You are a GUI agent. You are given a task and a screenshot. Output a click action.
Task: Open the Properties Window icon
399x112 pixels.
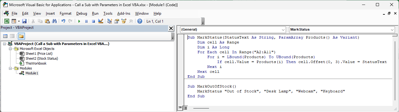point(117,21)
